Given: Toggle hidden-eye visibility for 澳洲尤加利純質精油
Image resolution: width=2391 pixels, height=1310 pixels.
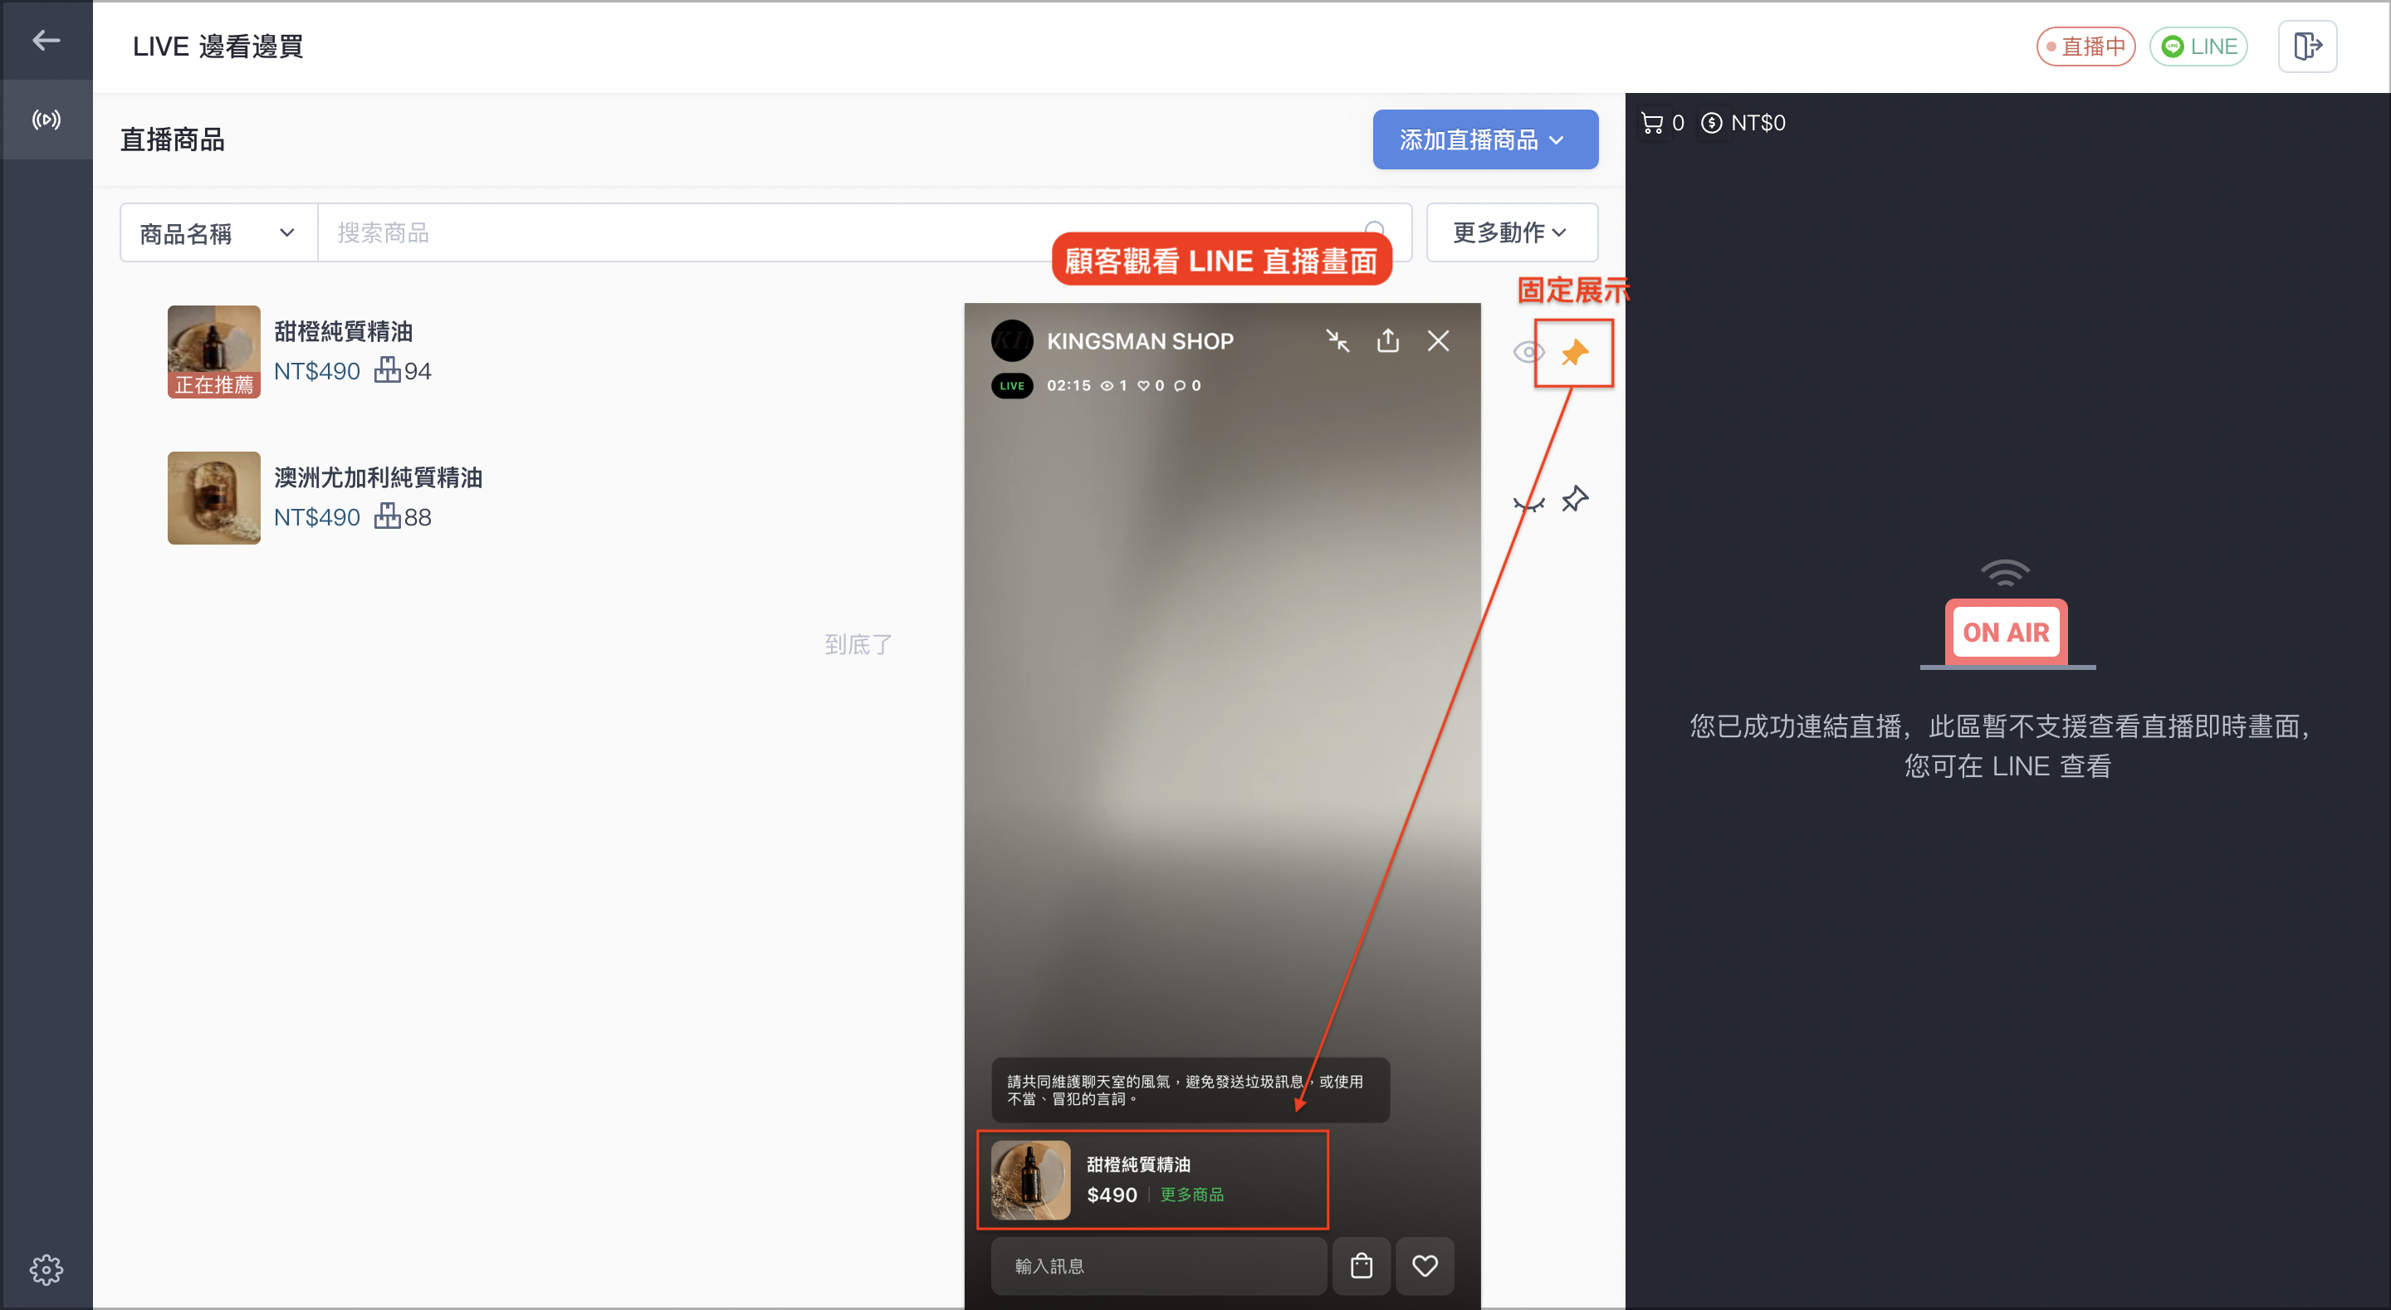Looking at the screenshot, I should tap(1528, 504).
